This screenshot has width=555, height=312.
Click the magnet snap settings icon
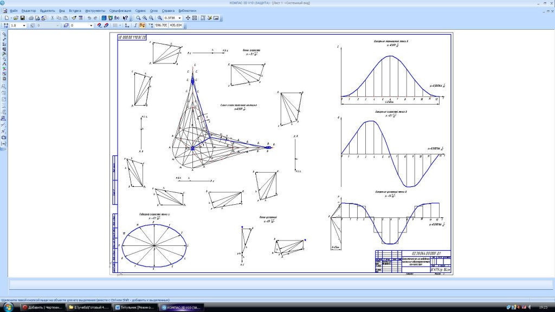click(99, 25)
